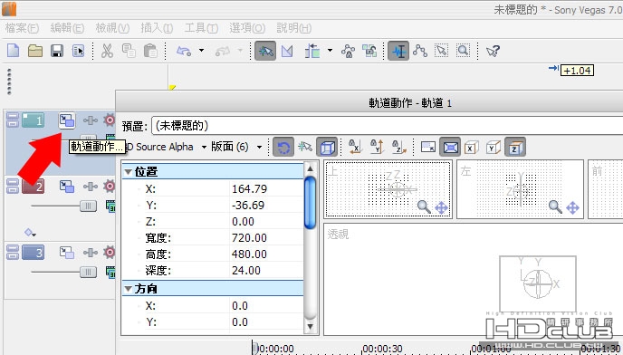Open the 插入 menu
Viewport: 623px width, 355px height.
click(x=158, y=28)
